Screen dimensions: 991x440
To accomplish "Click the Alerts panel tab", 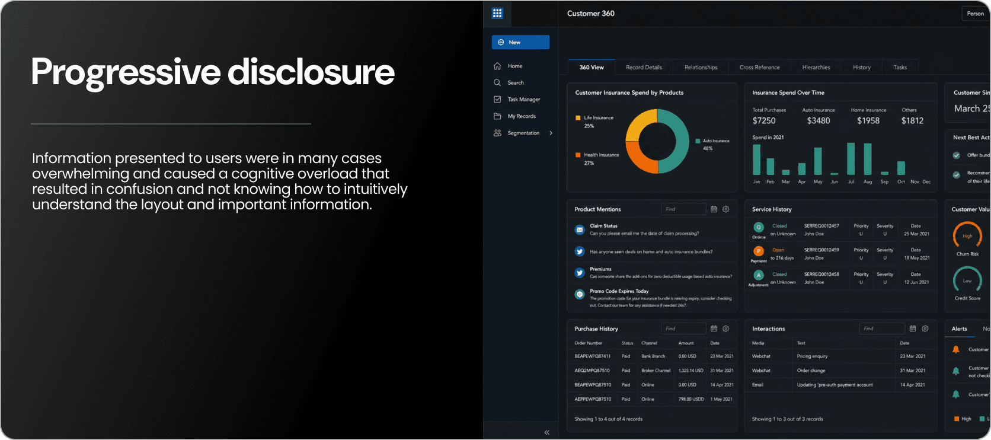I will click(959, 329).
